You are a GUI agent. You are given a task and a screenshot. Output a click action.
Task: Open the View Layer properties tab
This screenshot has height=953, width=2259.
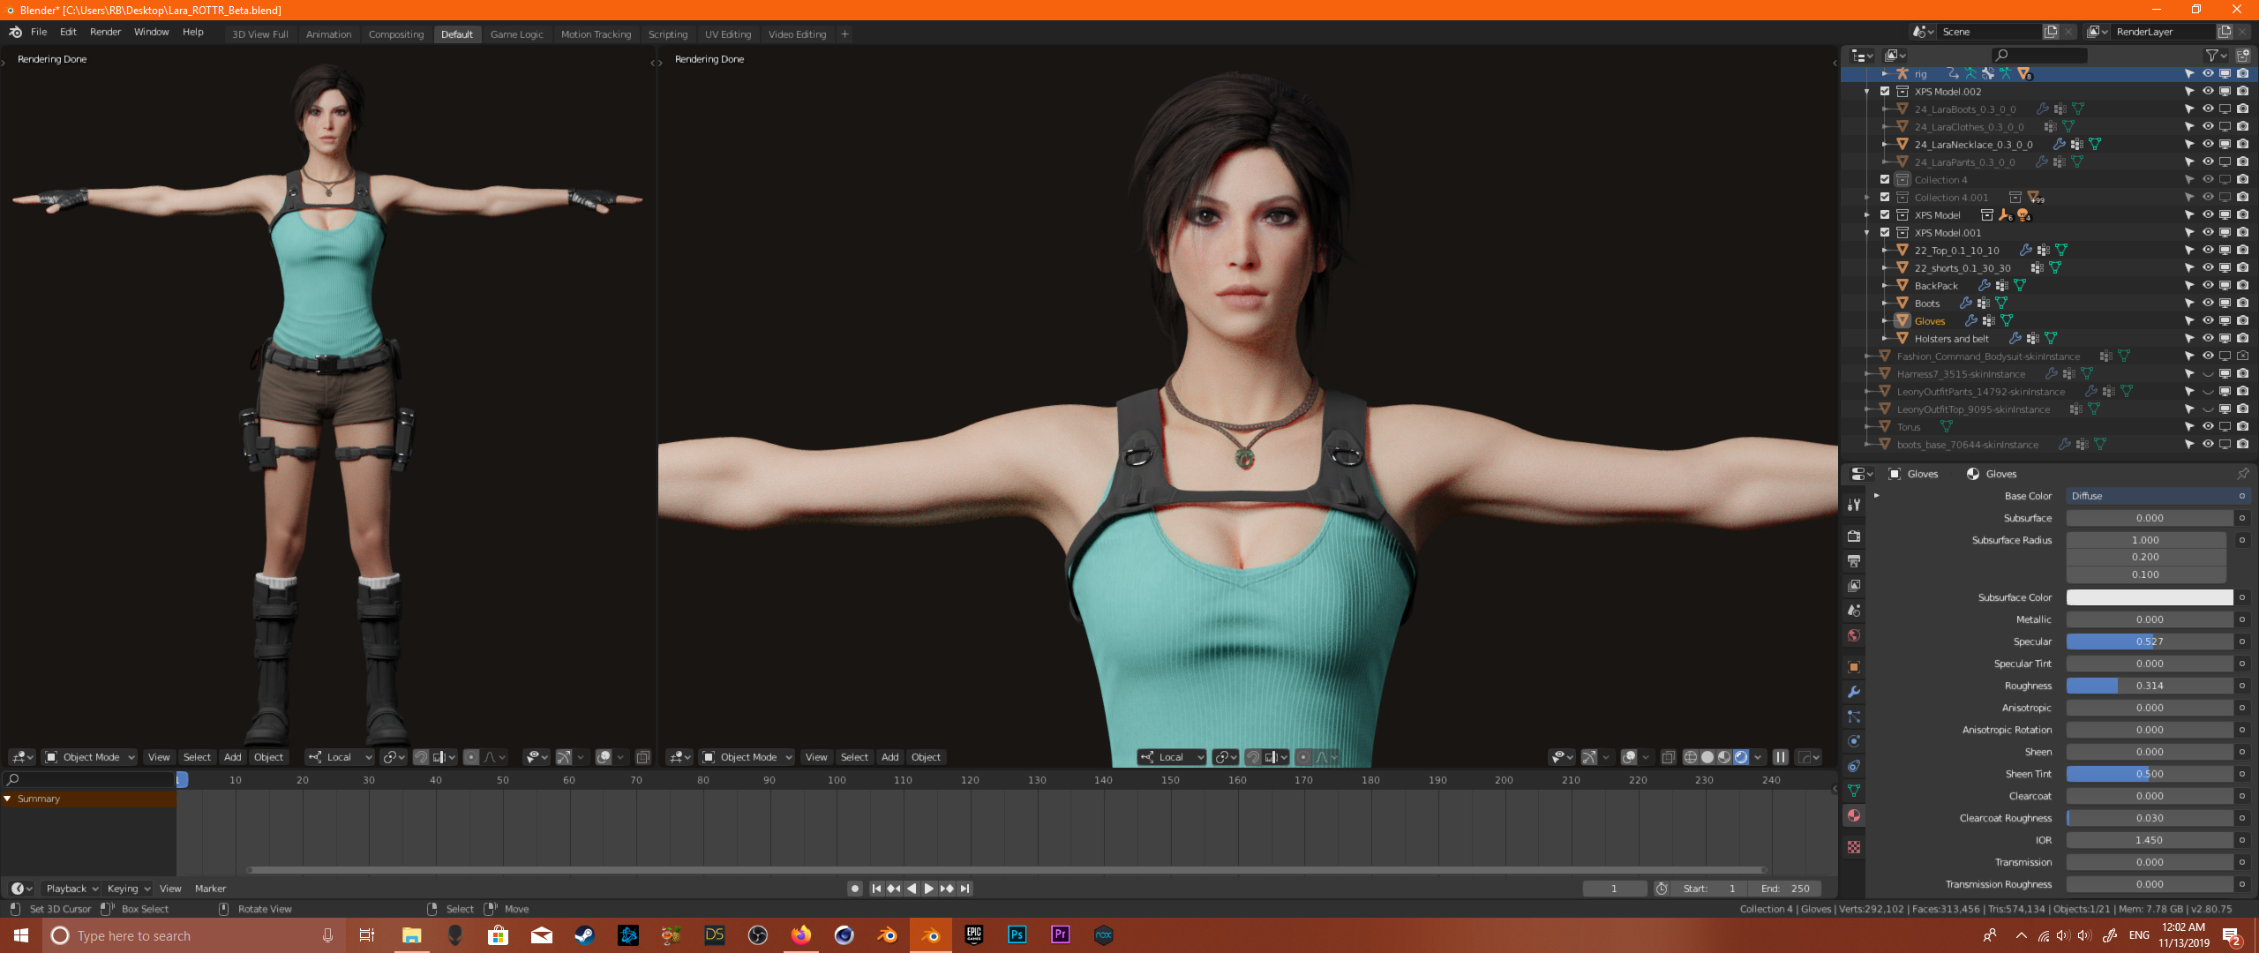coord(1854,586)
